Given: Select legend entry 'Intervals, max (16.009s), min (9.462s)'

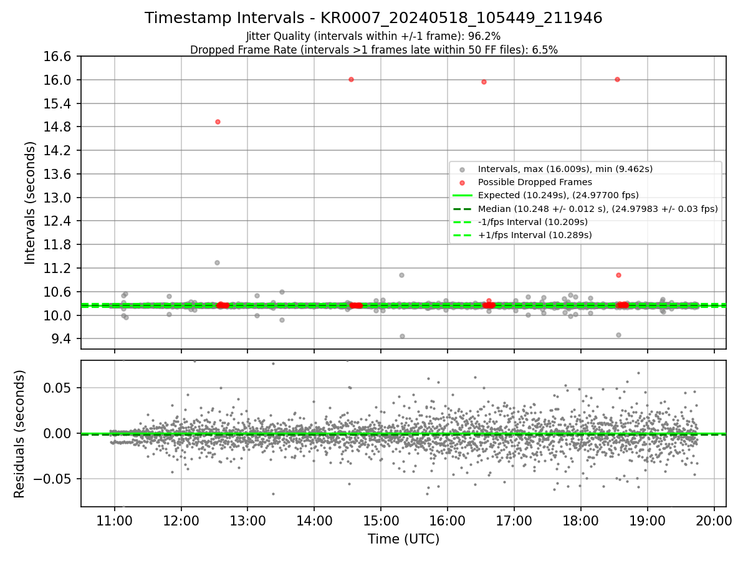Looking at the screenshot, I should (x=565, y=169).
